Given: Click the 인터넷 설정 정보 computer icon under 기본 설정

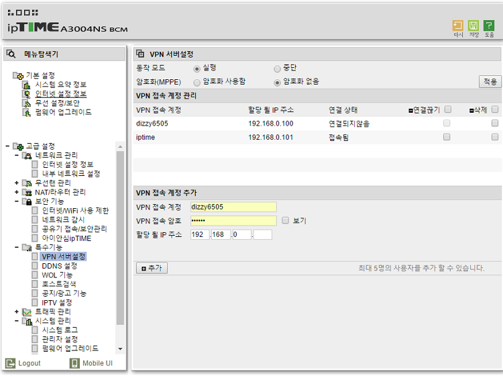Looking at the screenshot, I should pos(27,94).
